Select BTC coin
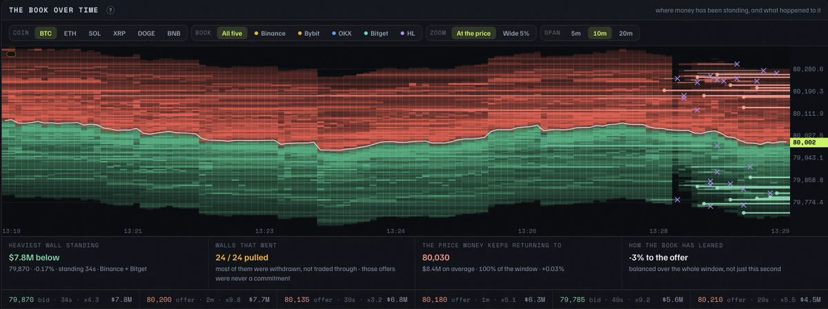This screenshot has width=828, height=309. point(46,33)
